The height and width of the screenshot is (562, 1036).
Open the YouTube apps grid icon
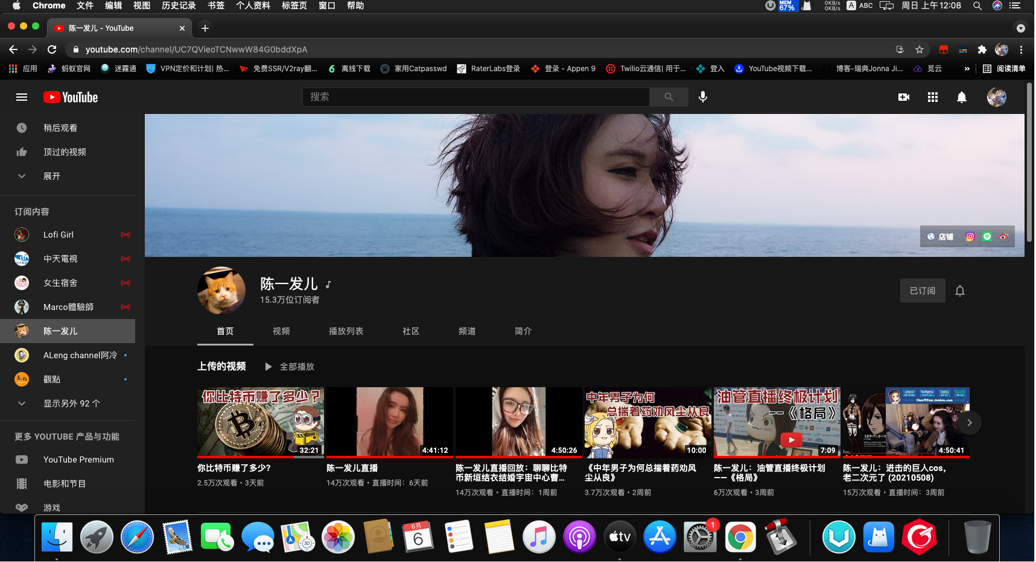tap(933, 97)
